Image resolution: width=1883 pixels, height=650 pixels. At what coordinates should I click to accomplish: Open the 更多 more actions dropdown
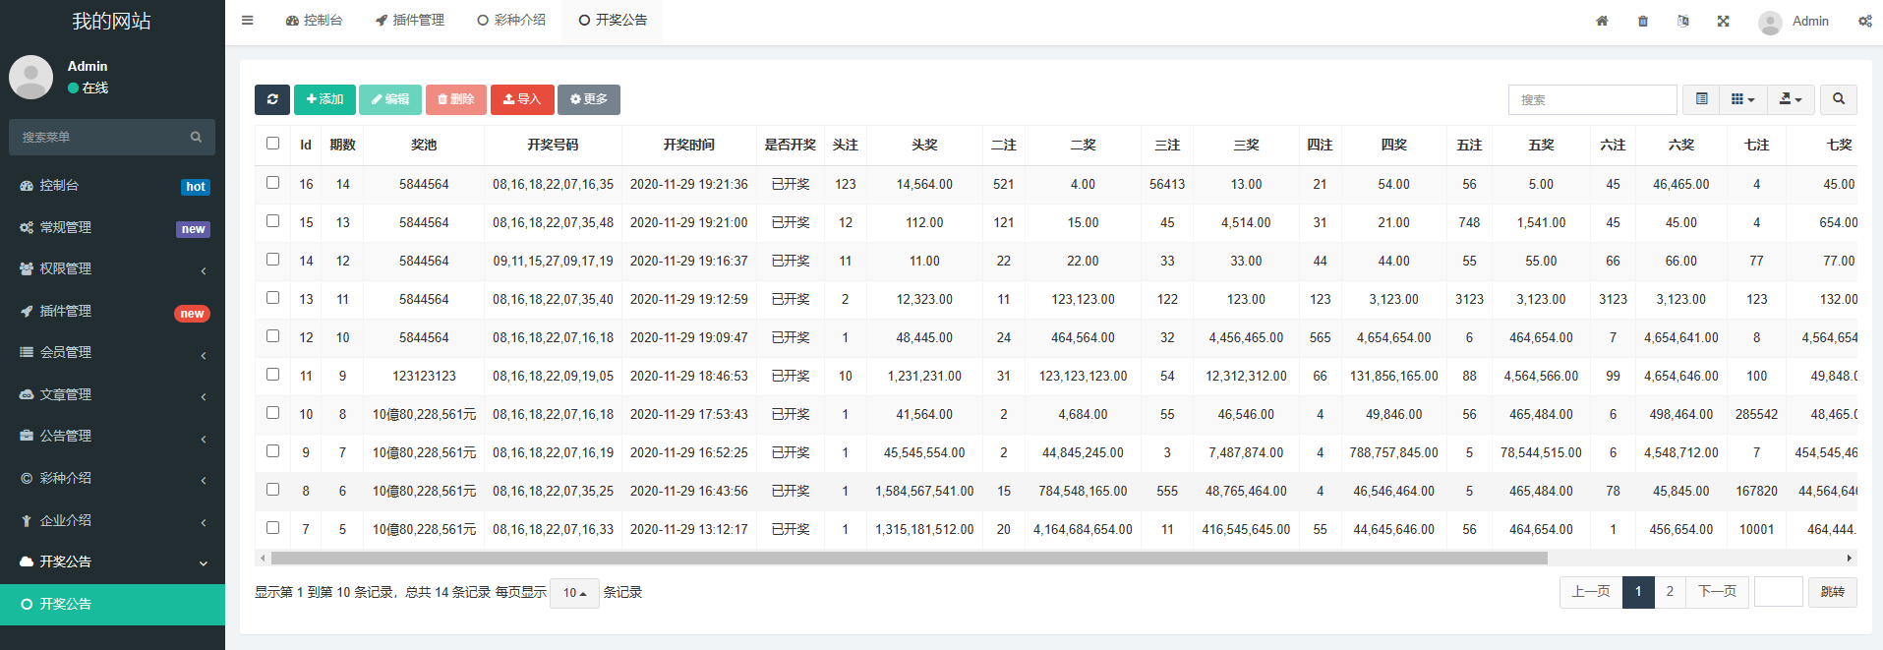[x=588, y=99]
